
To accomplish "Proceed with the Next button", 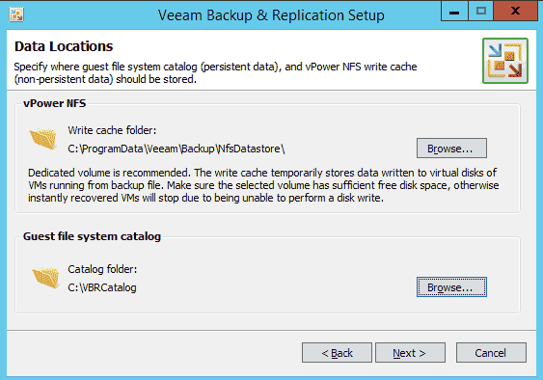I will (x=410, y=353).
